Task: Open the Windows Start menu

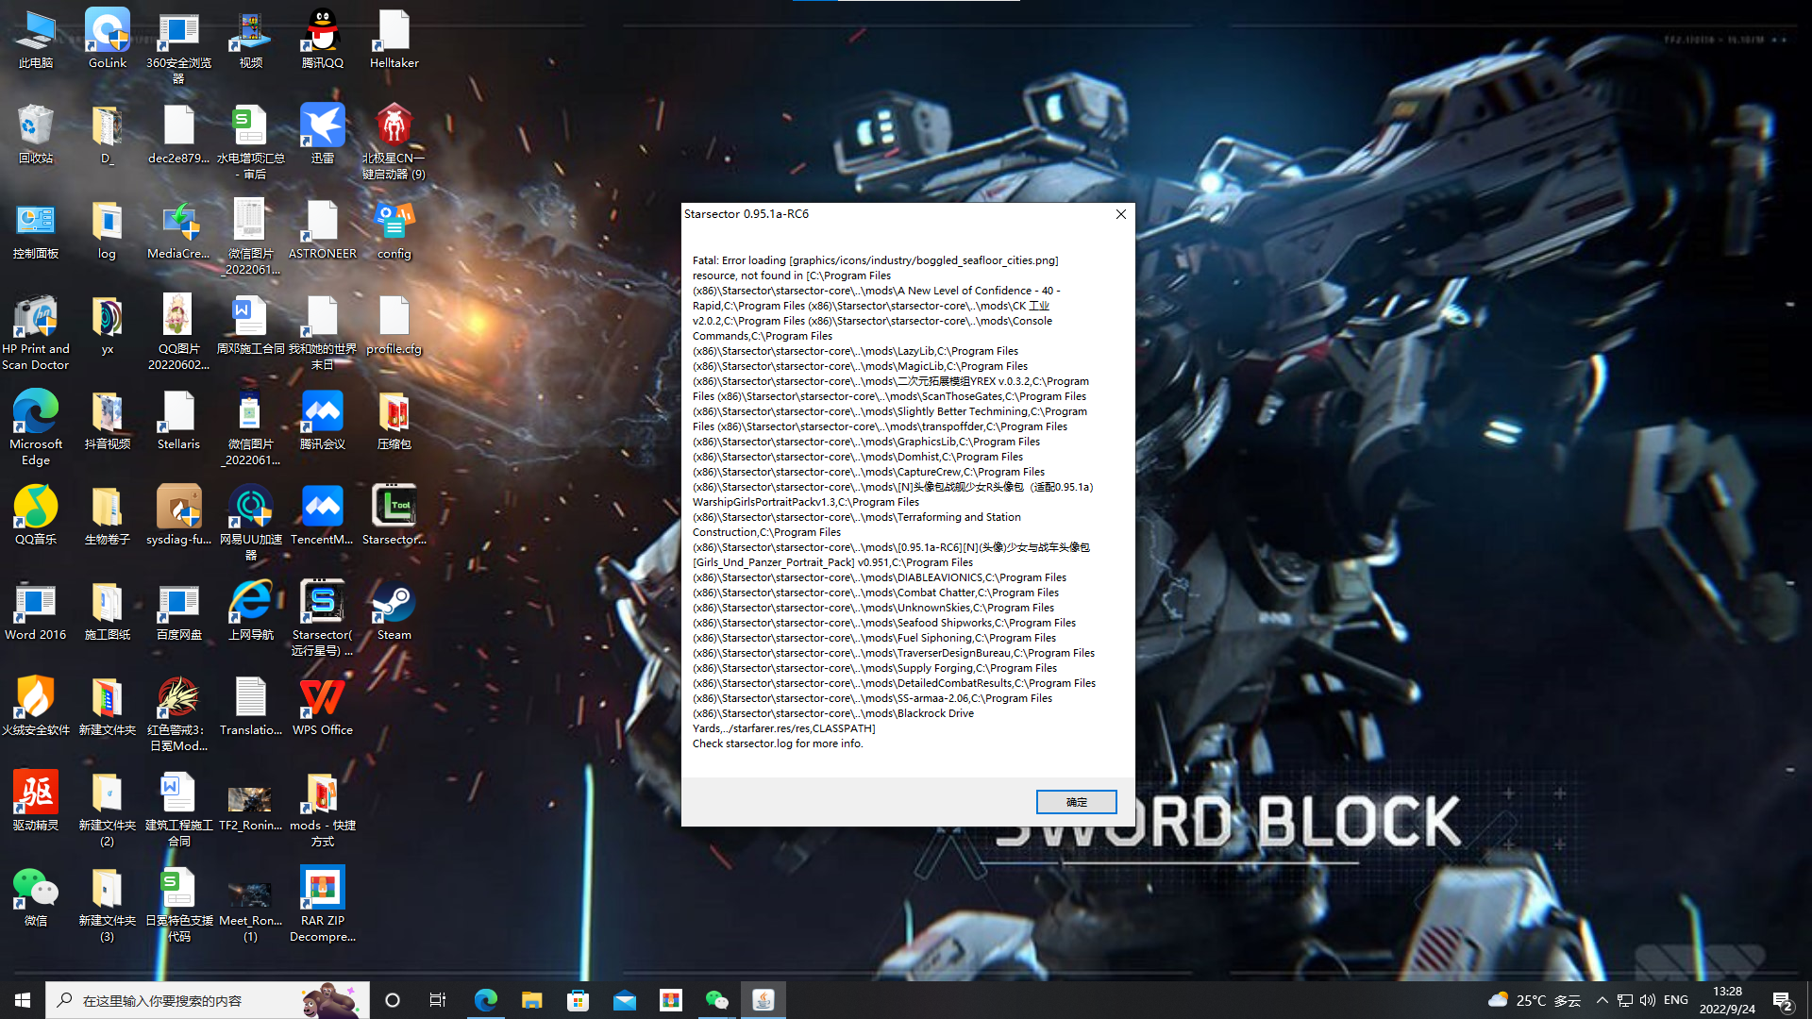Action: coord(23,1000)
